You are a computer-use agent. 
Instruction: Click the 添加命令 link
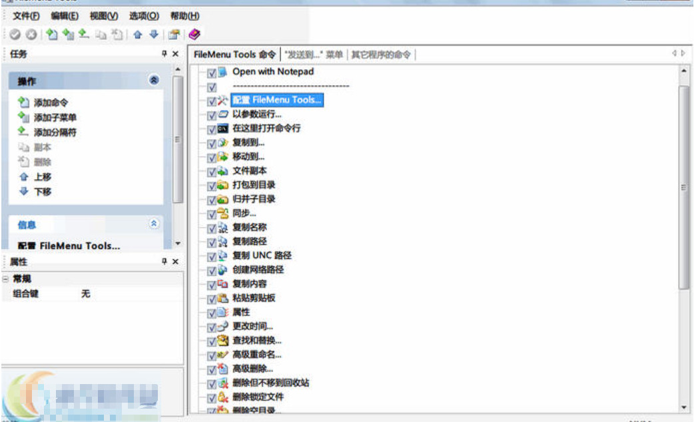(51, 103)
